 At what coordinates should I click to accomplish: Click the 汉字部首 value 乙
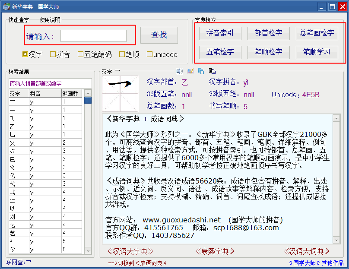click(184, 82)
